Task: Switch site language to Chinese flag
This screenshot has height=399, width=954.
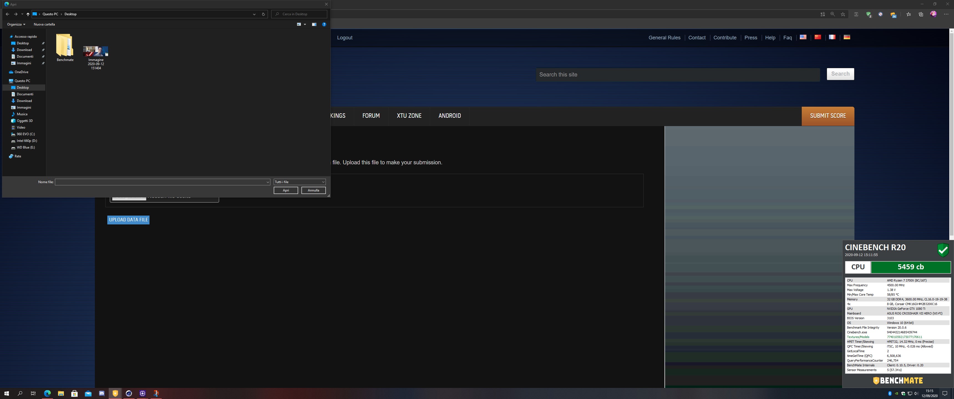Action: tap(818, 37)
